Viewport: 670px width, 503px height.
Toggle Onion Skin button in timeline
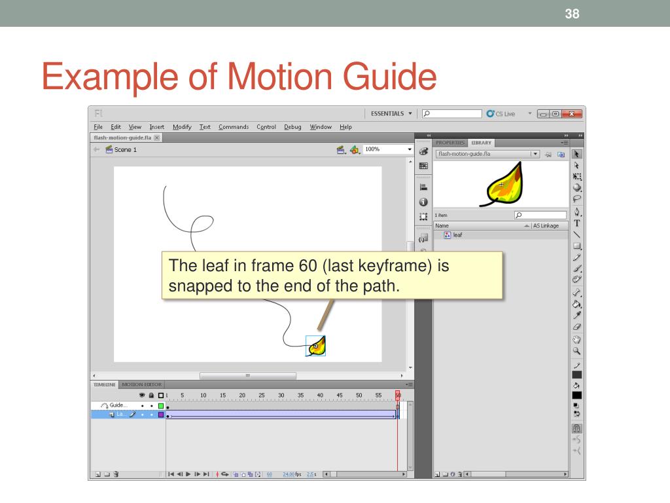[x=236, y=474]
